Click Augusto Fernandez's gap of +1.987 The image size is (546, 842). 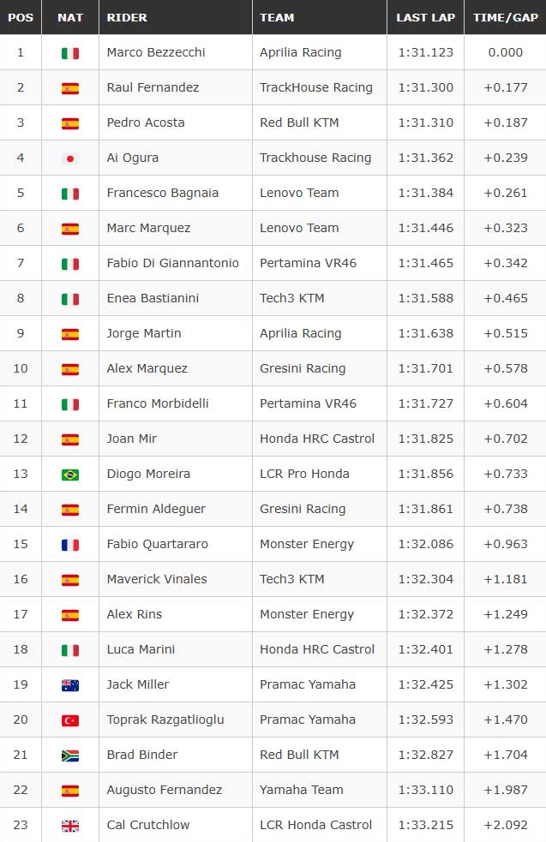[506, 790]
